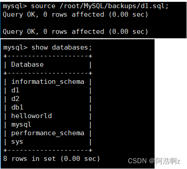Click the Database column header

(x=27, y=64)
